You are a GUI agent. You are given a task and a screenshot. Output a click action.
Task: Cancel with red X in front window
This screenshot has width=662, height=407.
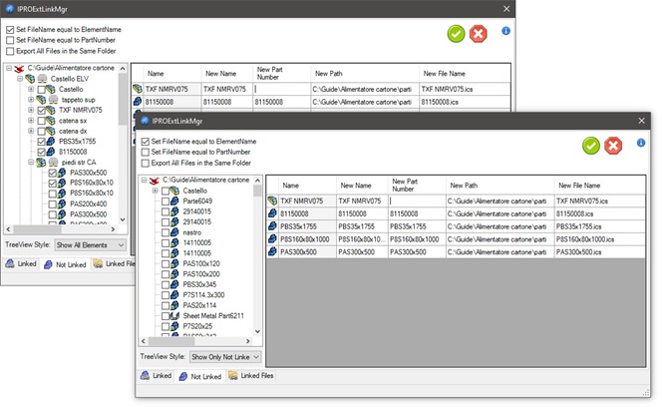click(x=613, y=146)
